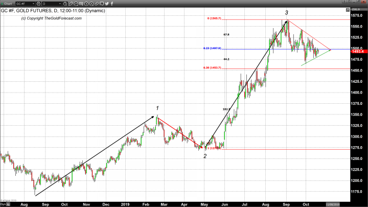Click the chain link symbol-linking icon
The height and width of the screenshot is (207, 368).
pyautogui.click(x=97, y=4)
